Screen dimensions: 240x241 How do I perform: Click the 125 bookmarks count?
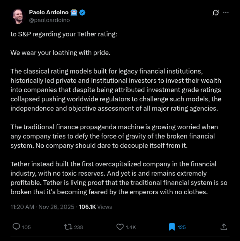[182, 227]
